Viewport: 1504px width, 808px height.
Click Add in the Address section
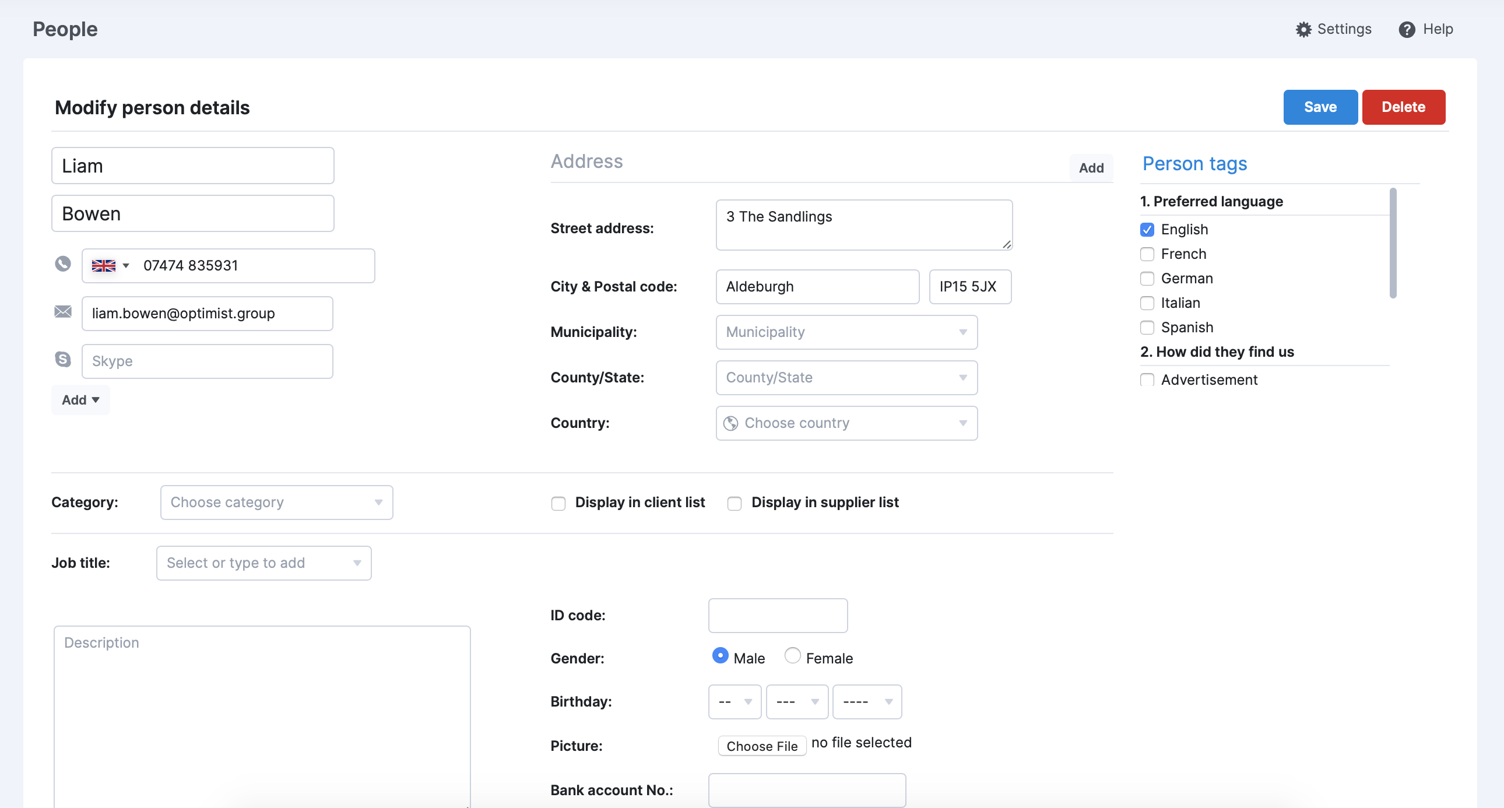(x=1091, y=168)
